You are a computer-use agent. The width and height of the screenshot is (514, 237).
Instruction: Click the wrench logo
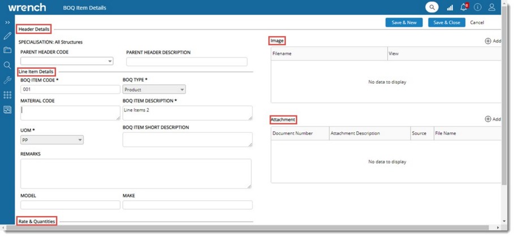pyautogui.click(x=27, y=7)
